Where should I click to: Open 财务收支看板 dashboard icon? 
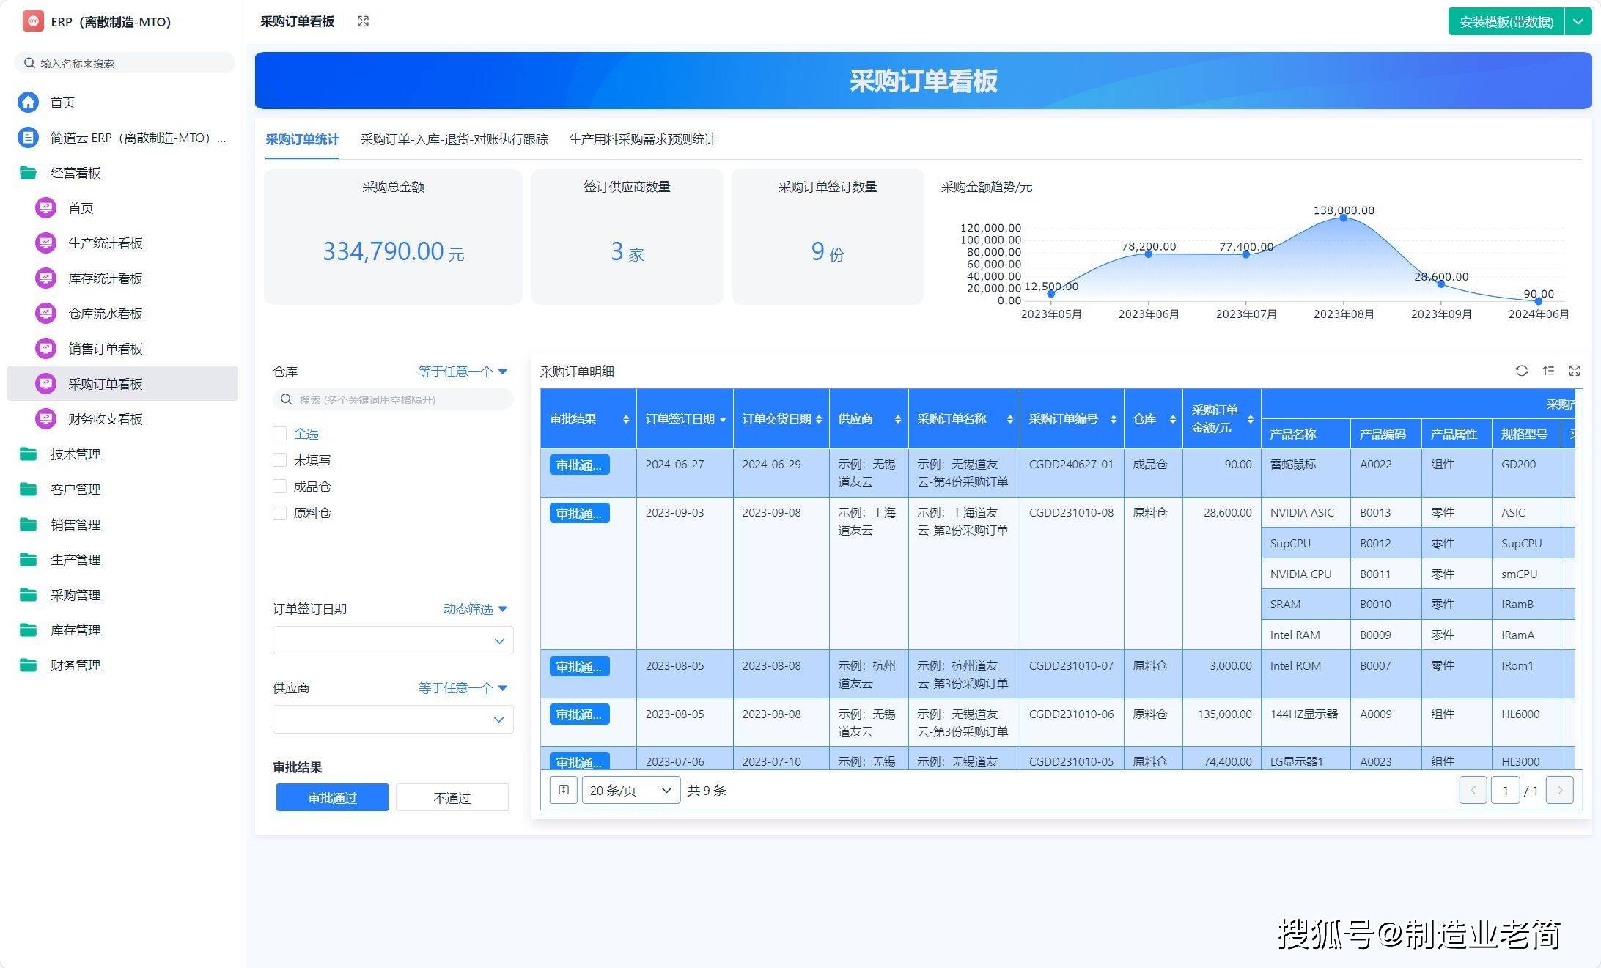click(x=45, y=418)
